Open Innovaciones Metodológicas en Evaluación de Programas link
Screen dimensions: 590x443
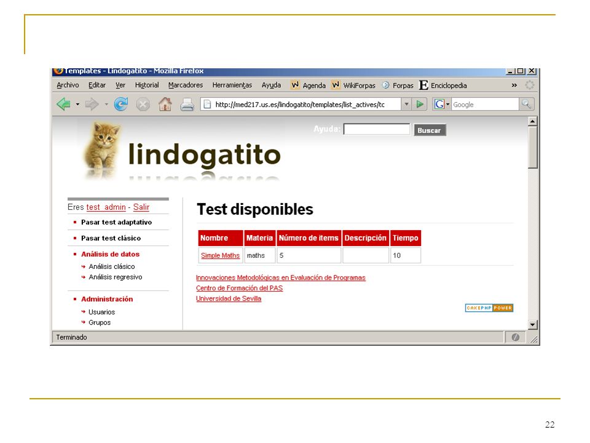tap(281, 277)
